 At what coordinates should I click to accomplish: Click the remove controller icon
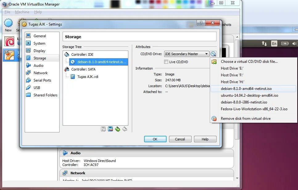coord(110,129)
